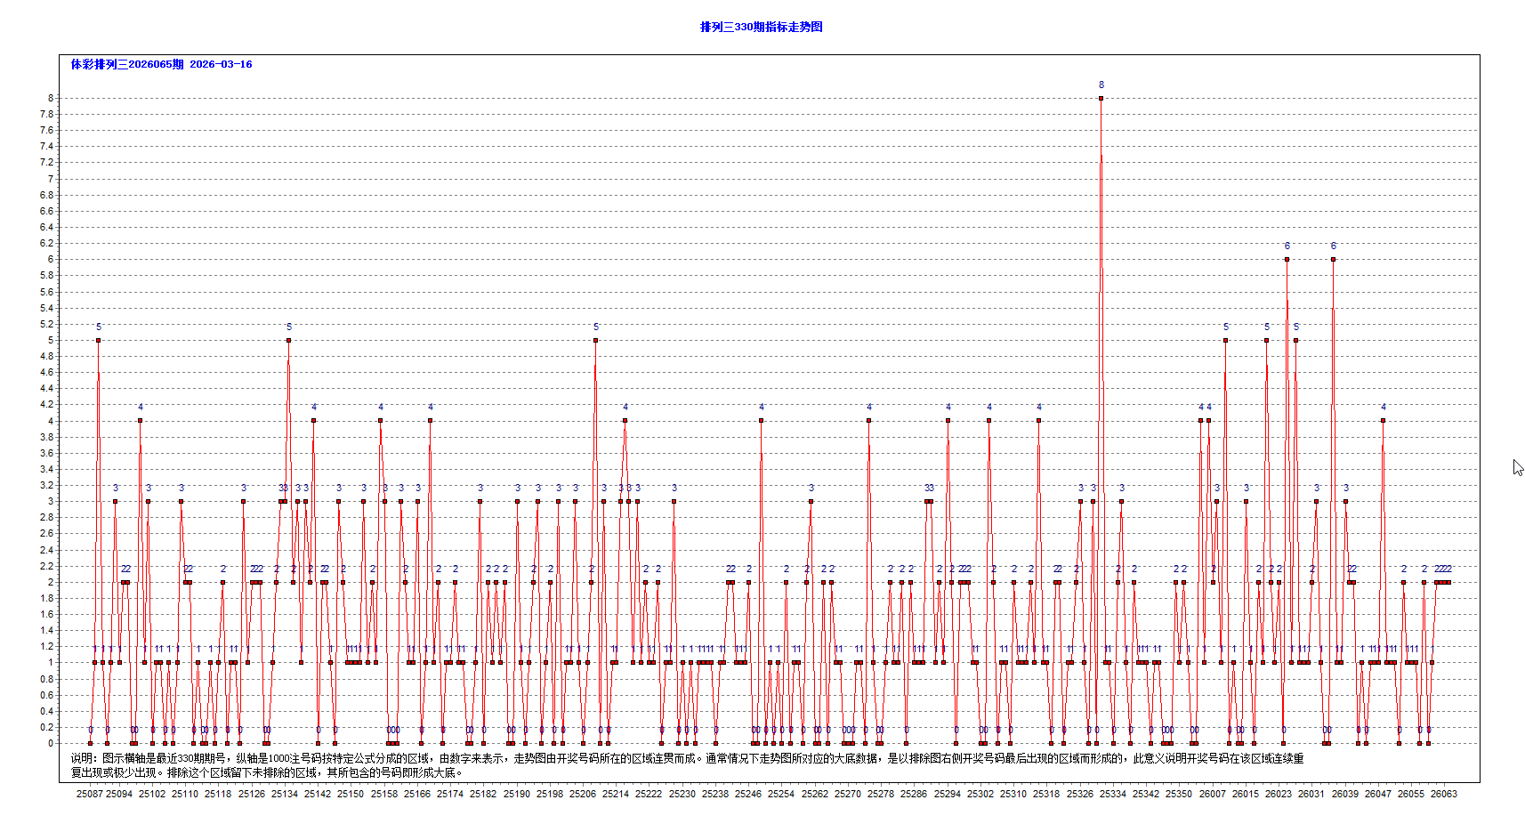This screenshot has width=1525, height=824.
Task: Select the 4 marker near period 25102
Action: (140, 419)
